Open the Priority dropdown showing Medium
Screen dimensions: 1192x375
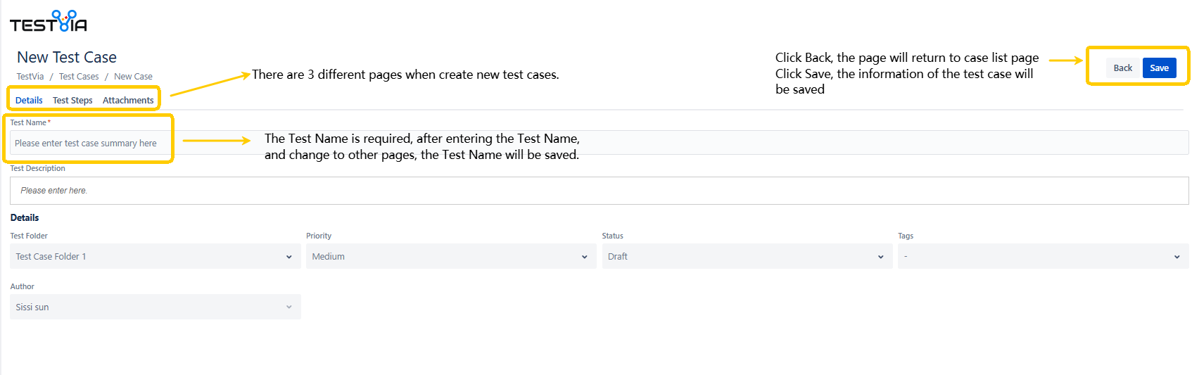pyautogui.click(x=450, y=257)
